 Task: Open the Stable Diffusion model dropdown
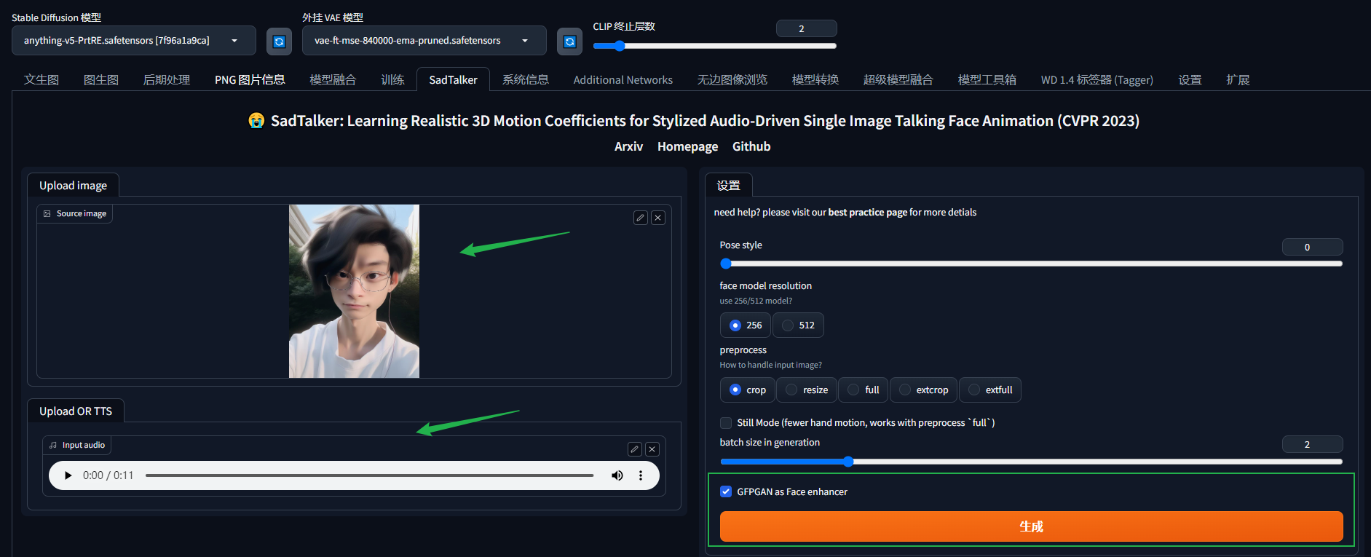(134, 41)
